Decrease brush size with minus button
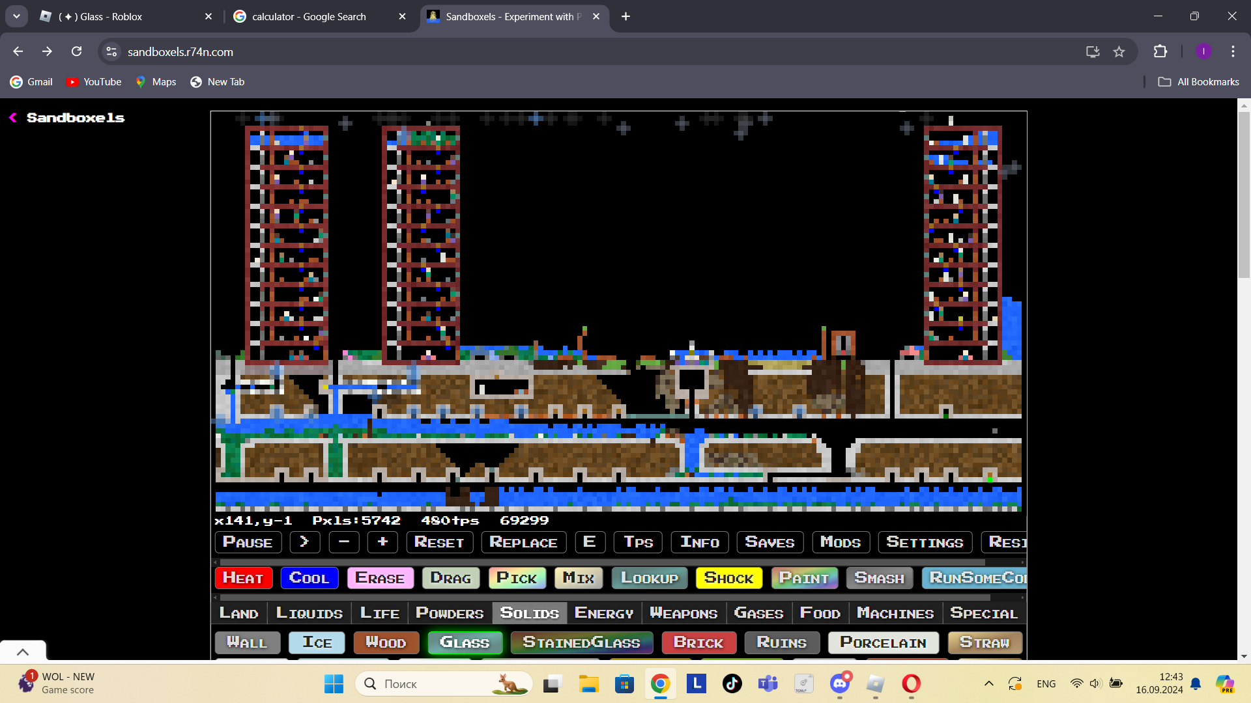 point(344,542)
